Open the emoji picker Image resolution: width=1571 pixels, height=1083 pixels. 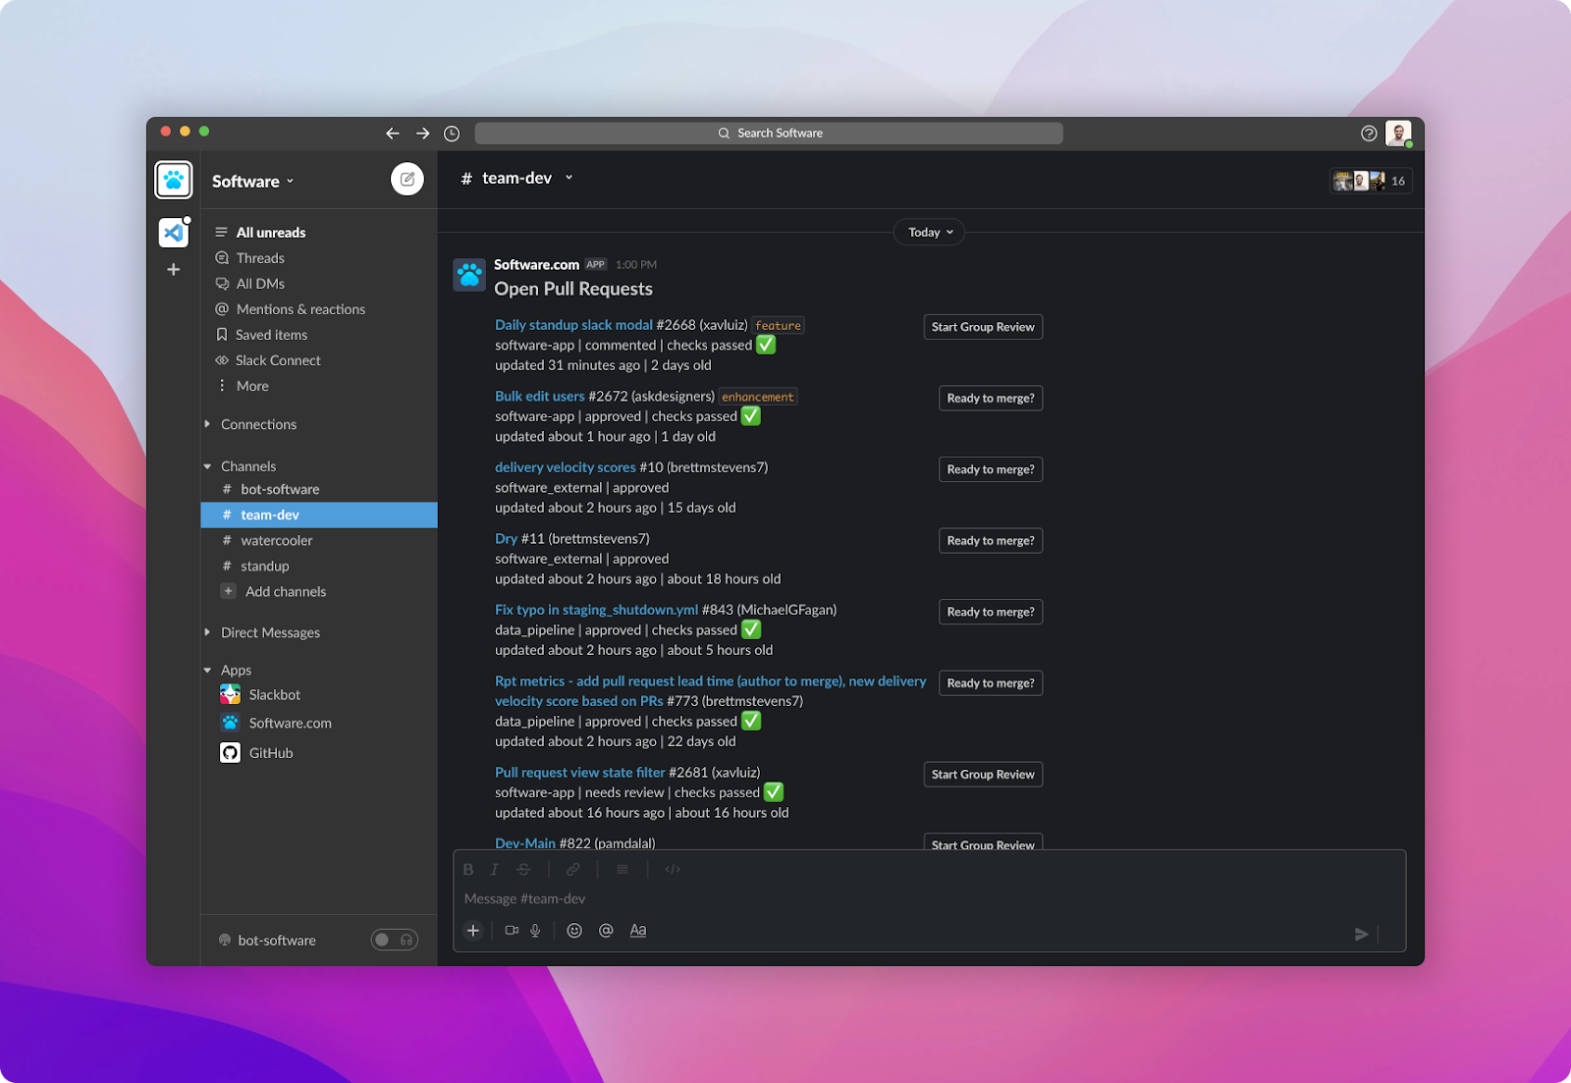click(574, 931)
